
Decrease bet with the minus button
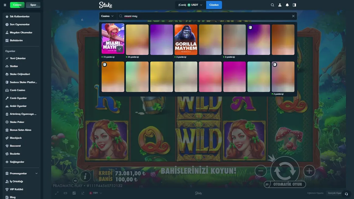coord(261,171)
